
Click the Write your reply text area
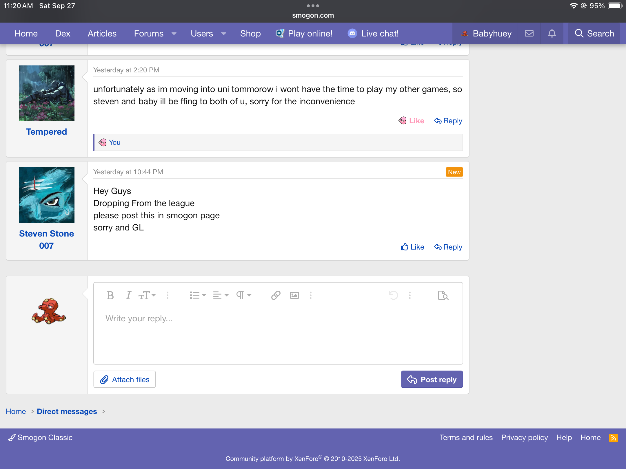(x=278, y=333)
